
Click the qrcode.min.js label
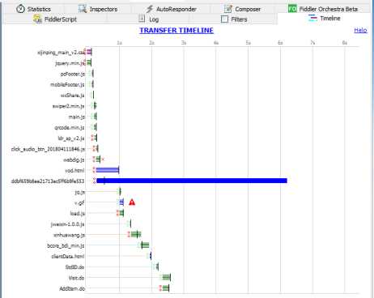[x=70, y=127]
